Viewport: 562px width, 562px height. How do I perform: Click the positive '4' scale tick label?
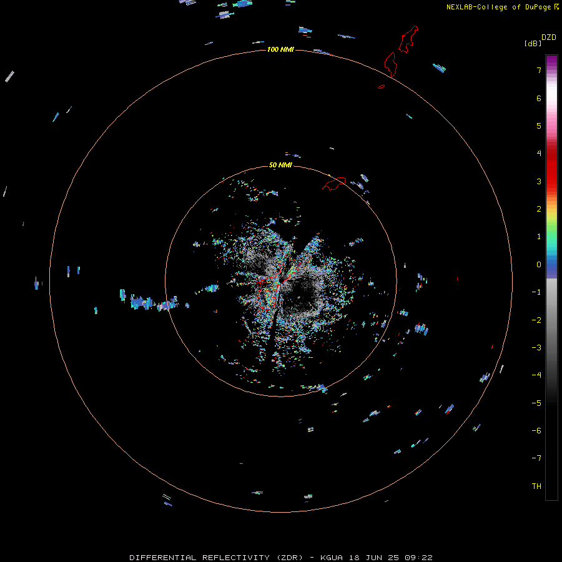[538, 154]
